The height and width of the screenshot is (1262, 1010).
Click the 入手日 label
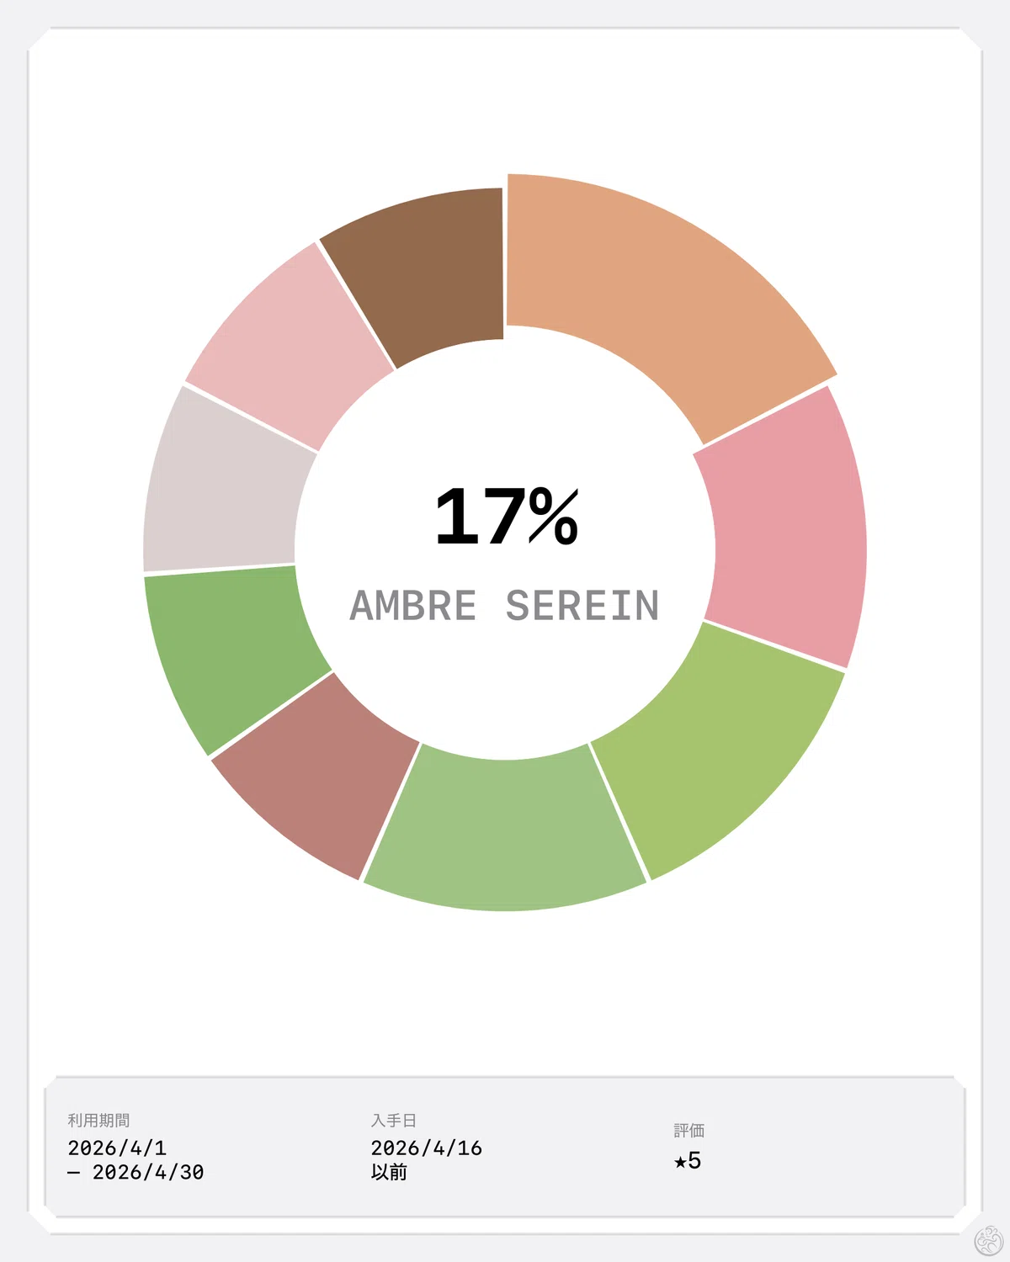394,1121
